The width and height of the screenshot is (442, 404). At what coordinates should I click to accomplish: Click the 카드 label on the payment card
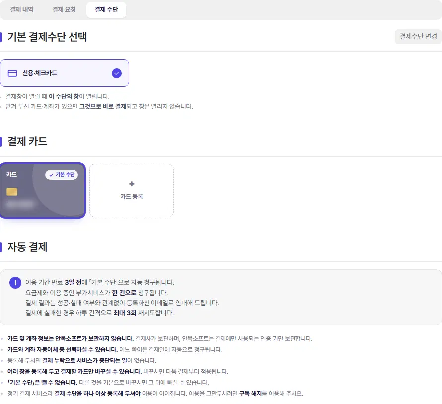click(x=11, y=174)
